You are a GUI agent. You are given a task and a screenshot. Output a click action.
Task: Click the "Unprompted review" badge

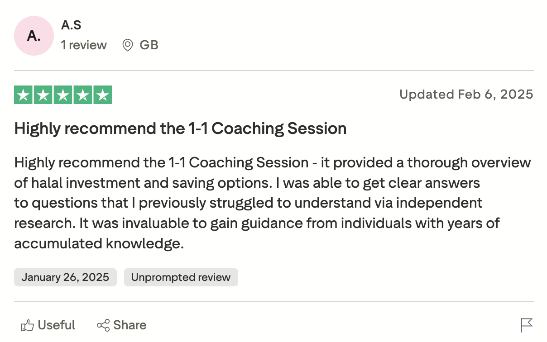click(181, 277)
